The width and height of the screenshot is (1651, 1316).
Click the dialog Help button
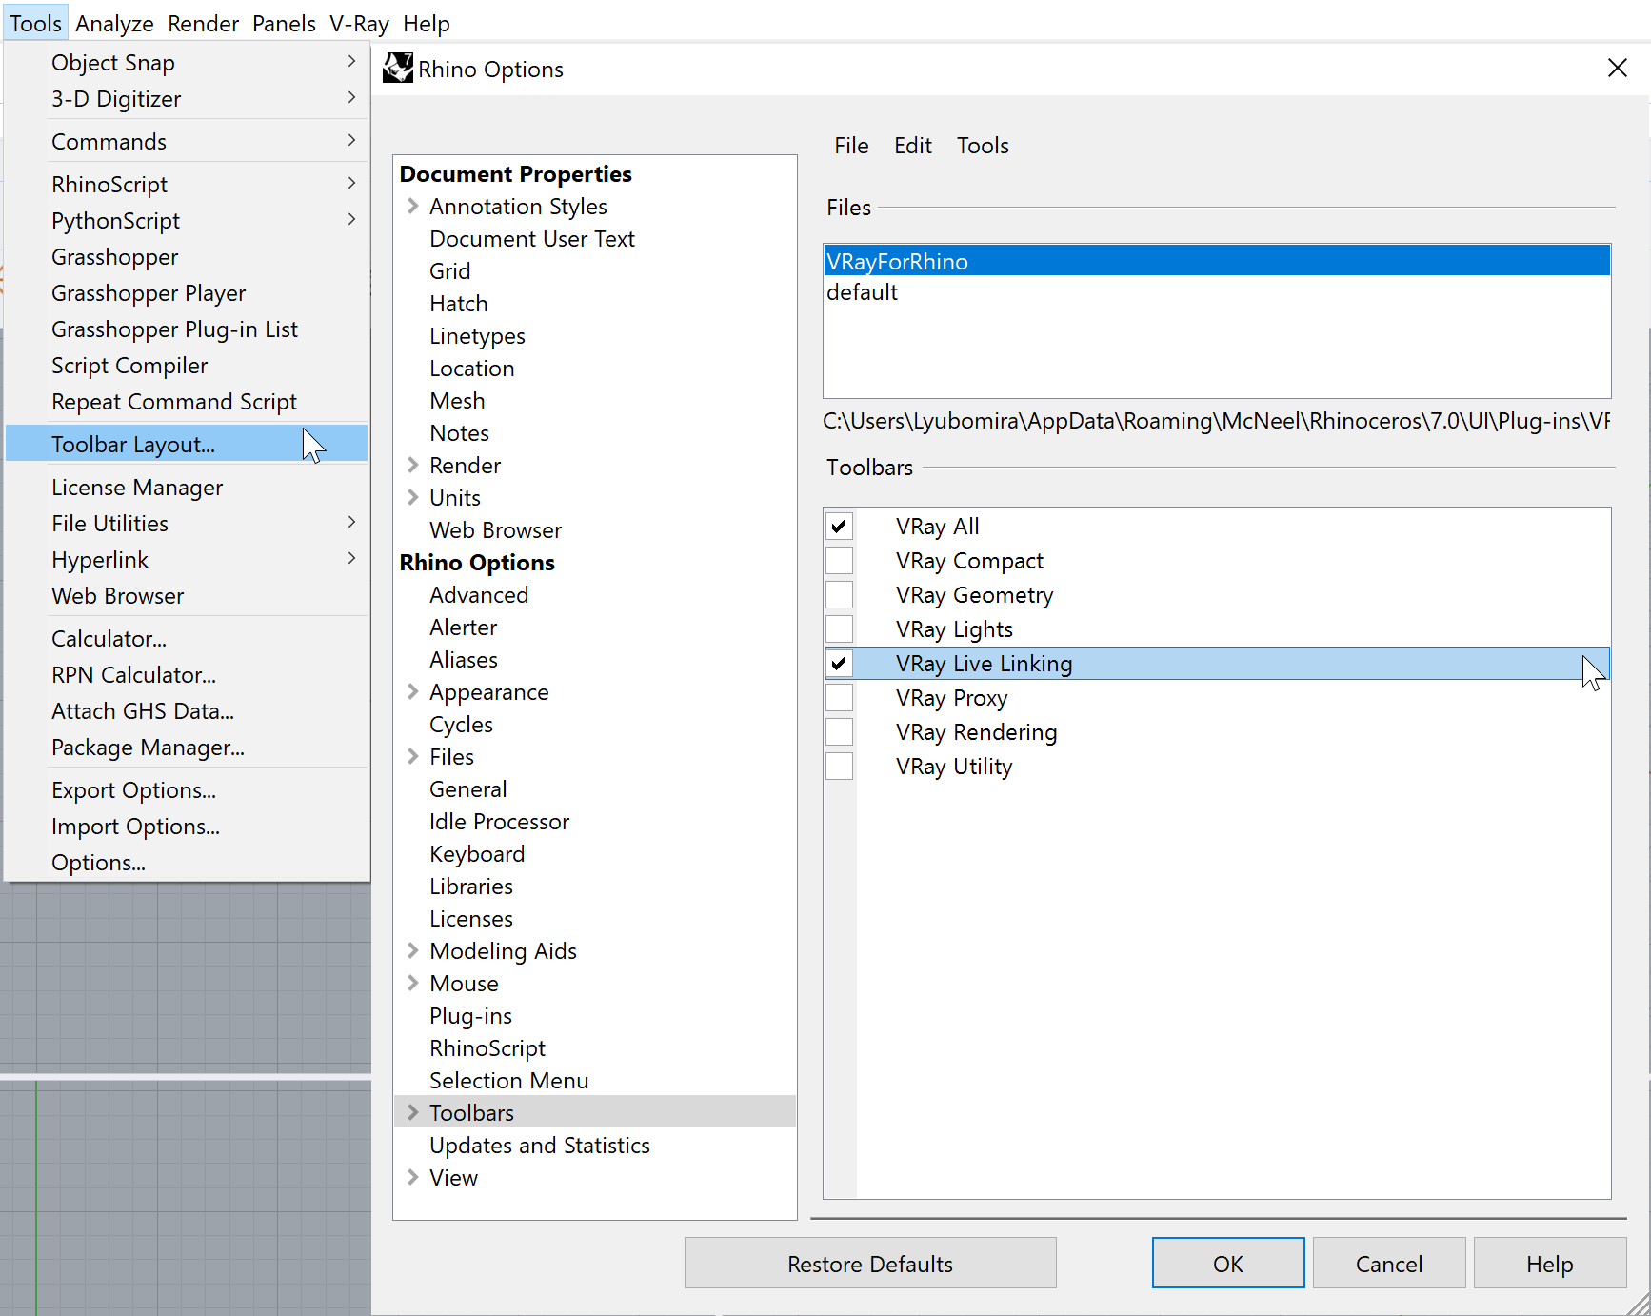pos(1550,1264)
